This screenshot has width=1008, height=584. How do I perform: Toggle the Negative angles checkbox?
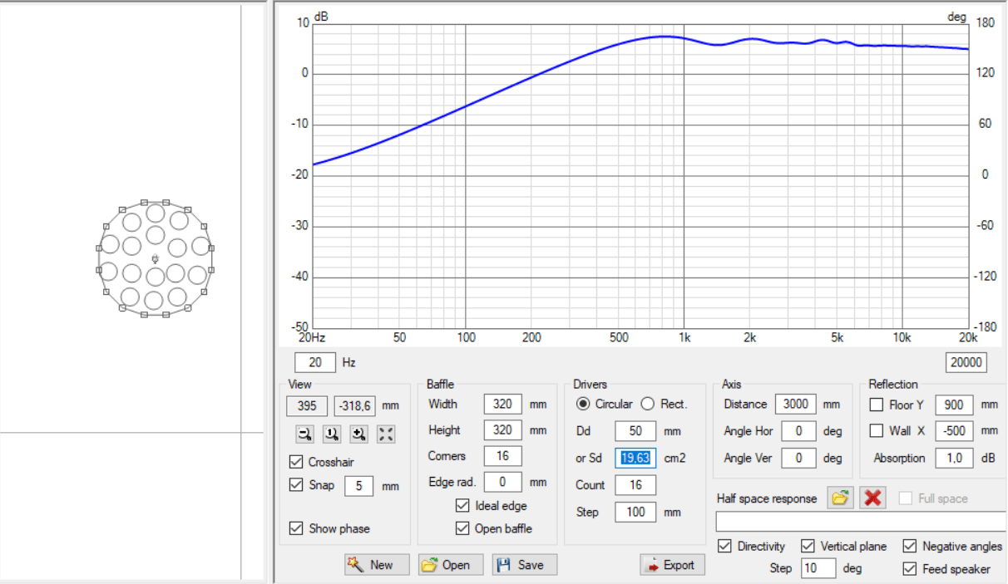click(x=910, y=546)
